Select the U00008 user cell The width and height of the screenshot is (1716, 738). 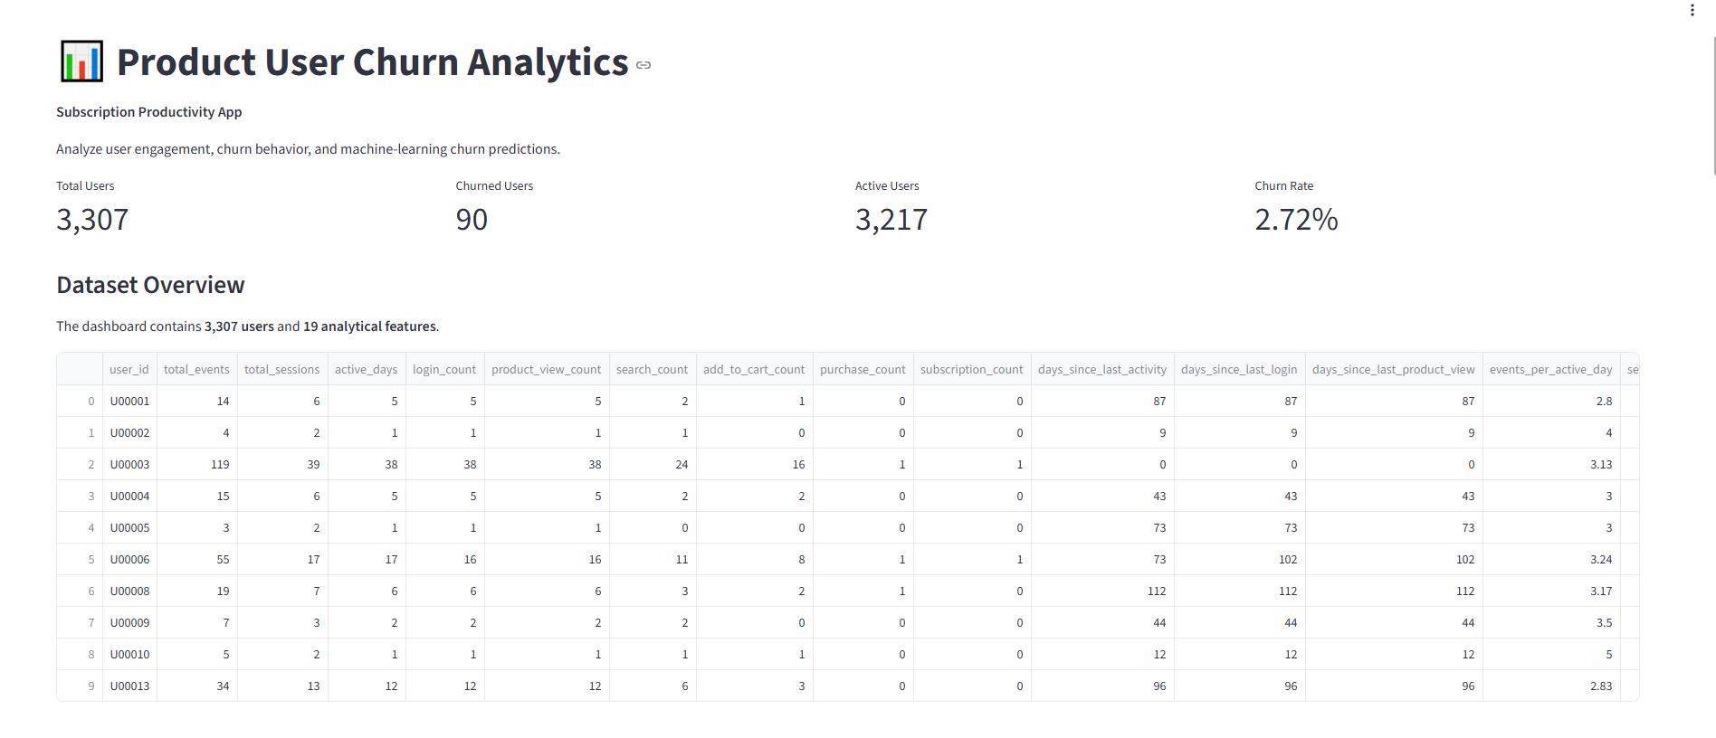pos(129,591)
